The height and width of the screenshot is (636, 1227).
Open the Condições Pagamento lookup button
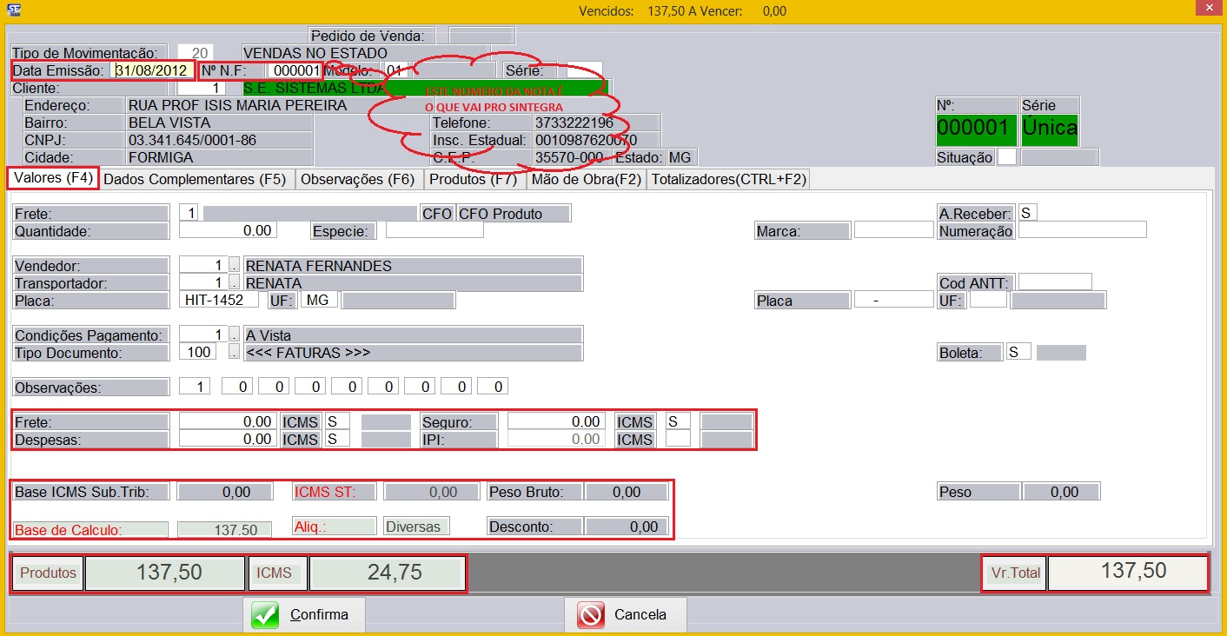point(234,335)
